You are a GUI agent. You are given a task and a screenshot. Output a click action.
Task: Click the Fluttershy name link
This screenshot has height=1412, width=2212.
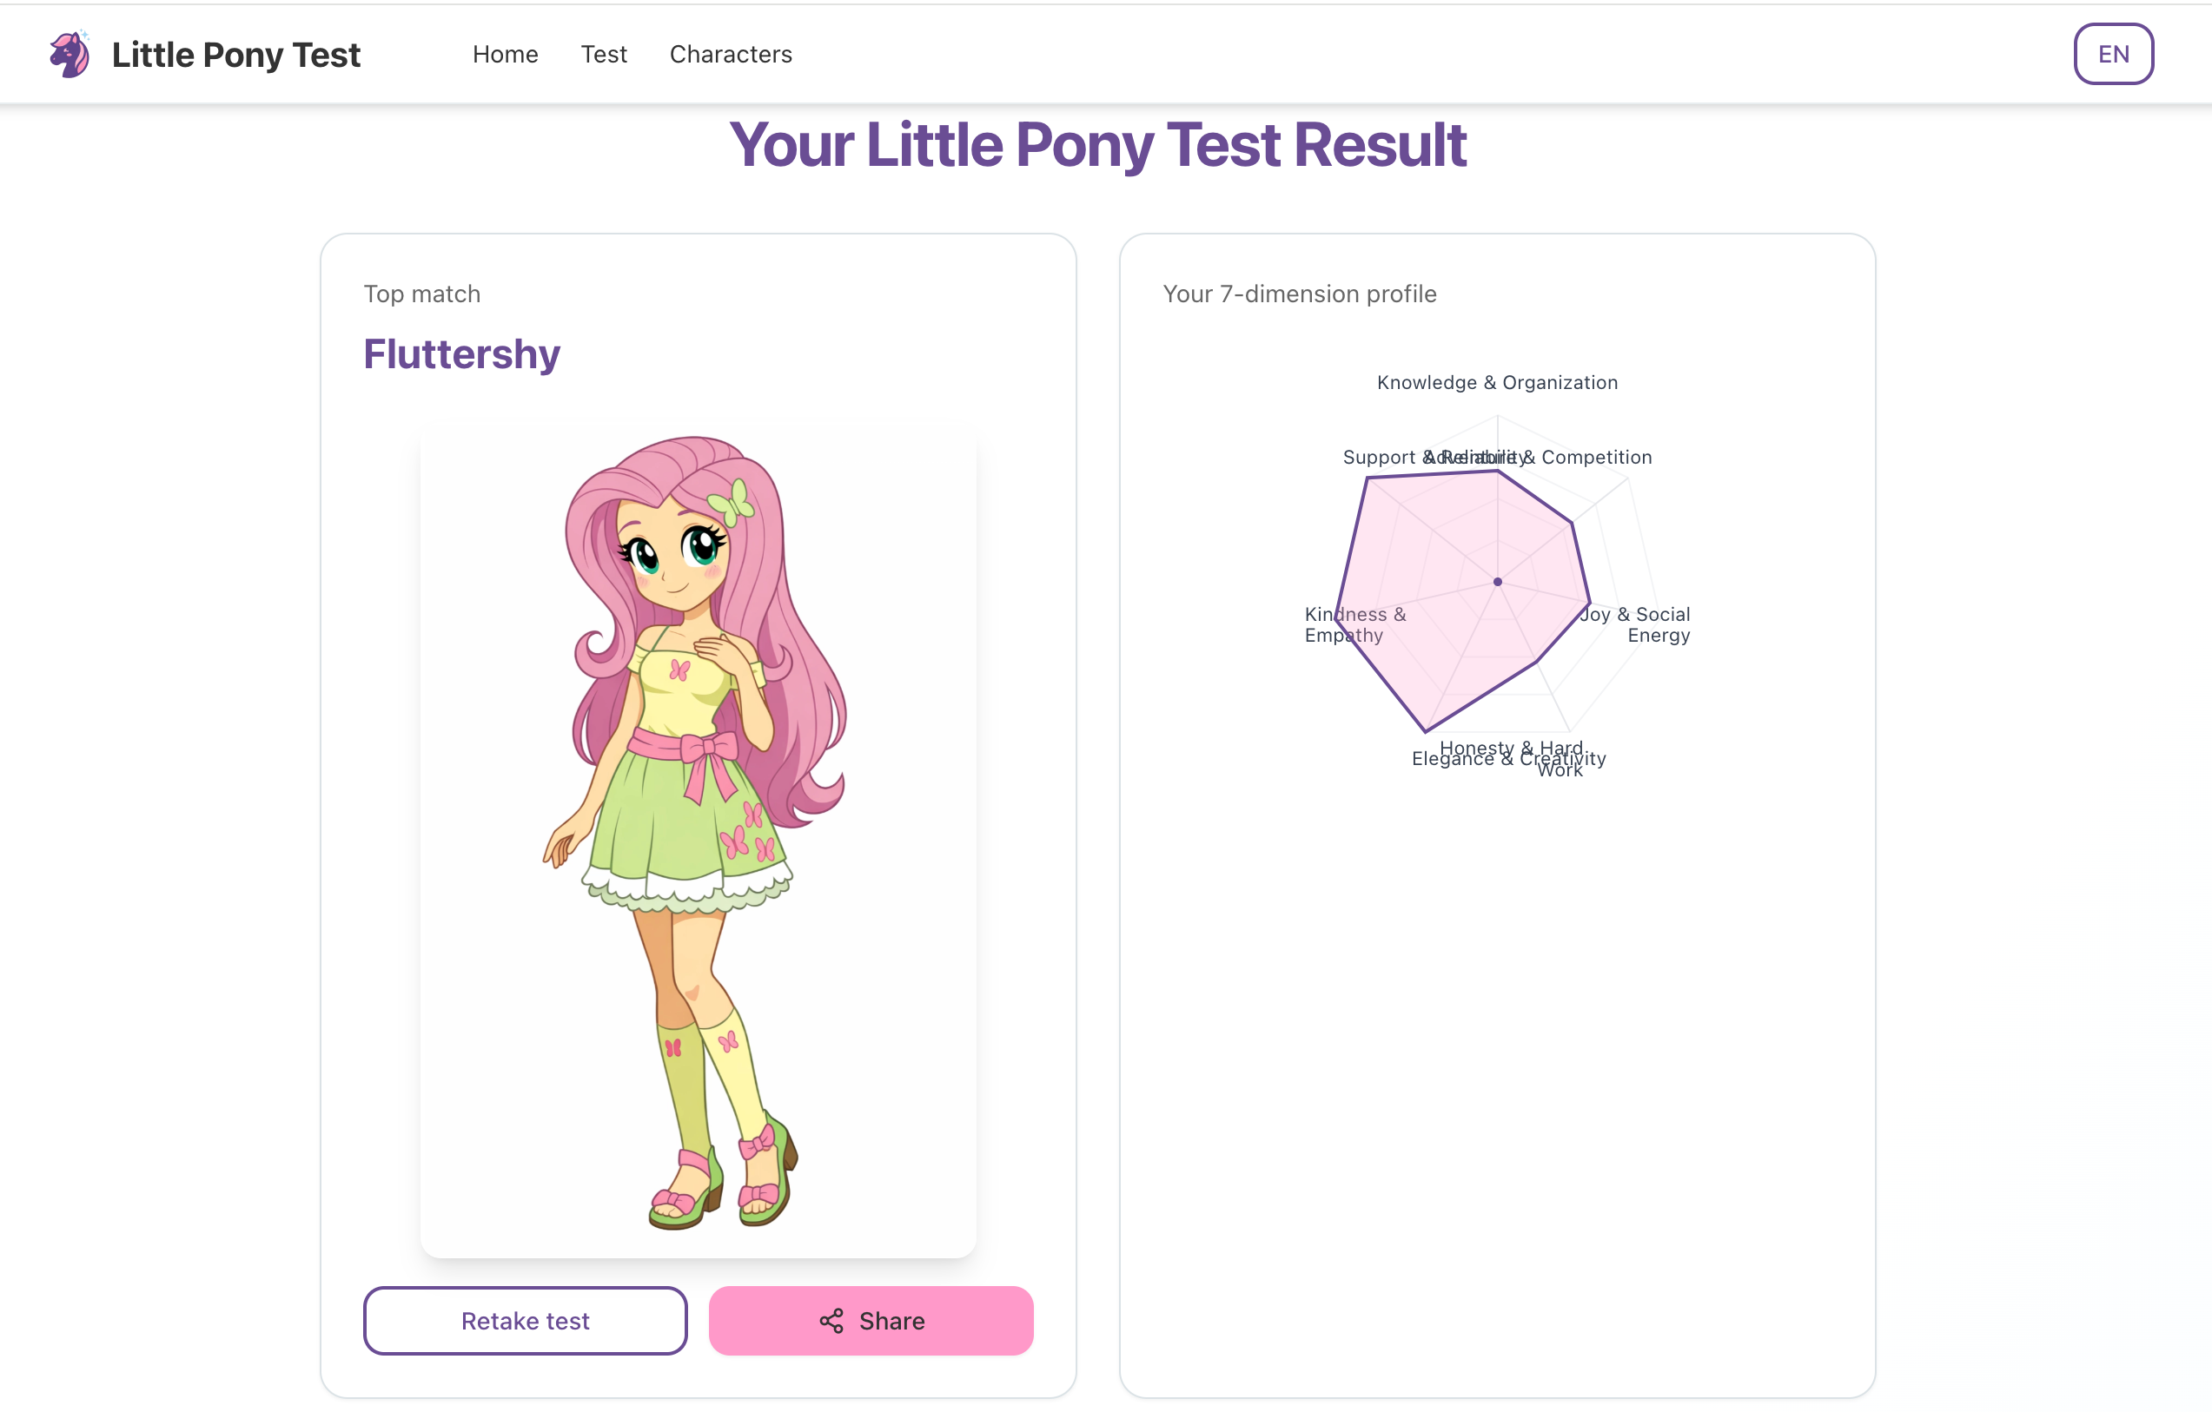[x=461, y=353]
